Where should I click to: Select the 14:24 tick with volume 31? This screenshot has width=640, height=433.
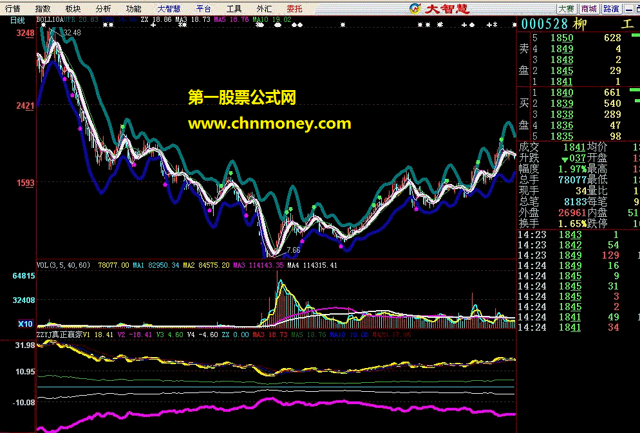(x=570, y=286)
